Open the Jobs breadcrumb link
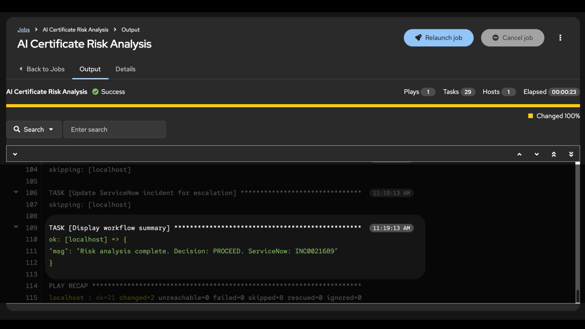 23,30
